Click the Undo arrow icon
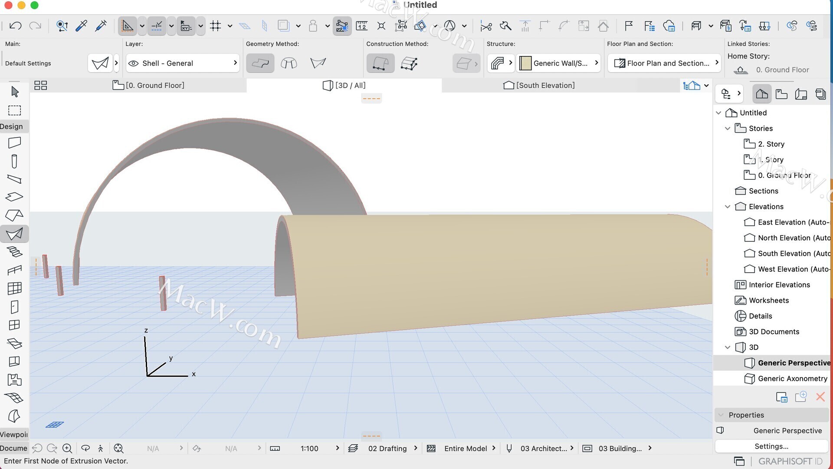Viewport: 833px width, 469px height. click(x=15, y=26)
